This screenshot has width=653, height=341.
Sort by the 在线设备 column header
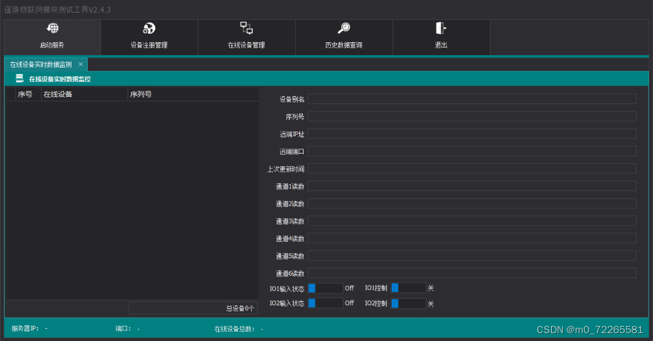(84, 94)
